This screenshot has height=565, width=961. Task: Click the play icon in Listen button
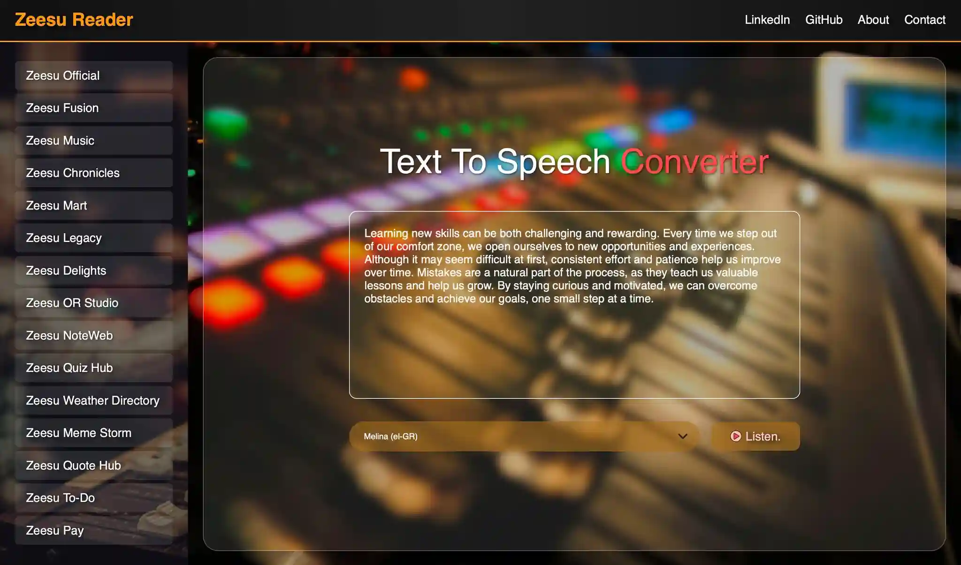point(735,437)
